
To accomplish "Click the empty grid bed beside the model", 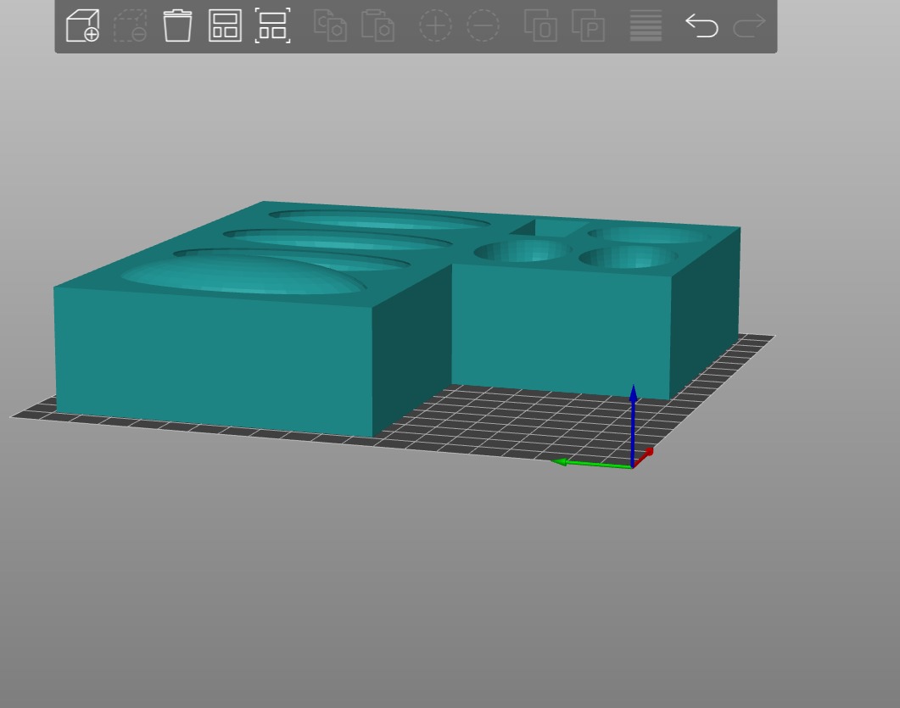I will point(509,420).
